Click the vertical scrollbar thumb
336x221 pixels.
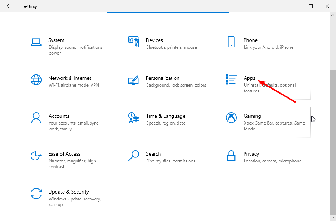point(332,143)
